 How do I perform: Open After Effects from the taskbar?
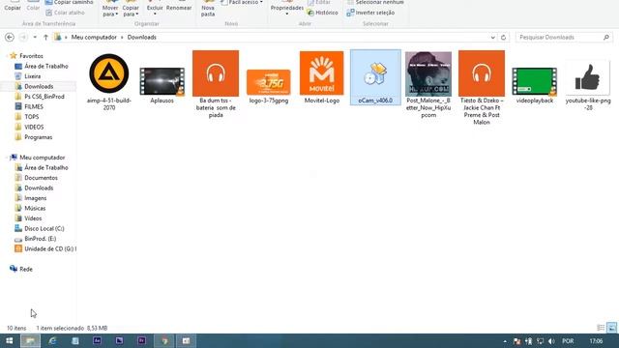click(97, 341)
